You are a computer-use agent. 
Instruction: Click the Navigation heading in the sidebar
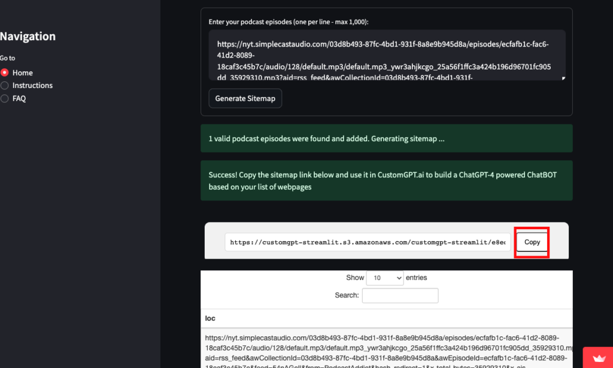pyautogui.click(x=28, y=36)
